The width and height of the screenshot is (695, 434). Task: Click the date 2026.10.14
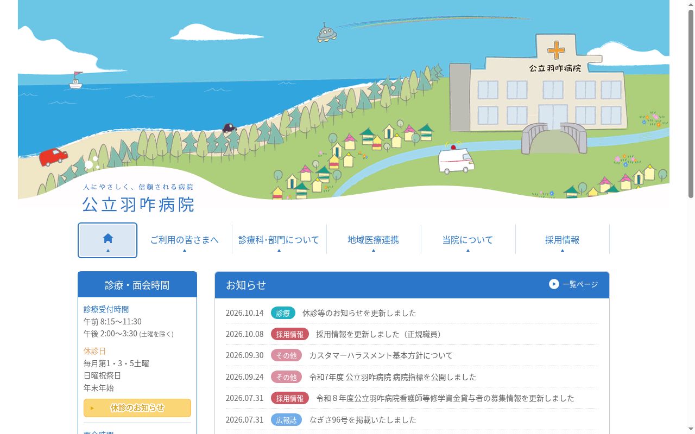pos(245,313)
